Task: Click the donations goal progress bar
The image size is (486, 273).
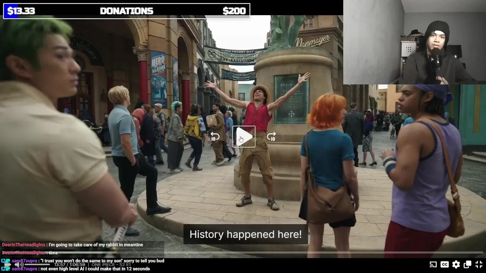Action: pos(126,11)
